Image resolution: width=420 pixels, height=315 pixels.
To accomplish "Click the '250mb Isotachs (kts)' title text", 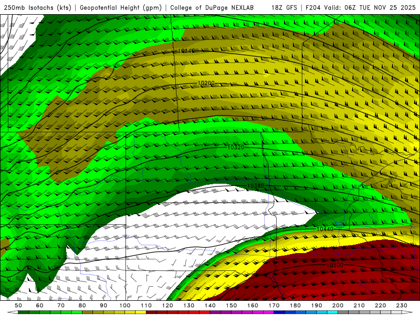I will (38, 7).
